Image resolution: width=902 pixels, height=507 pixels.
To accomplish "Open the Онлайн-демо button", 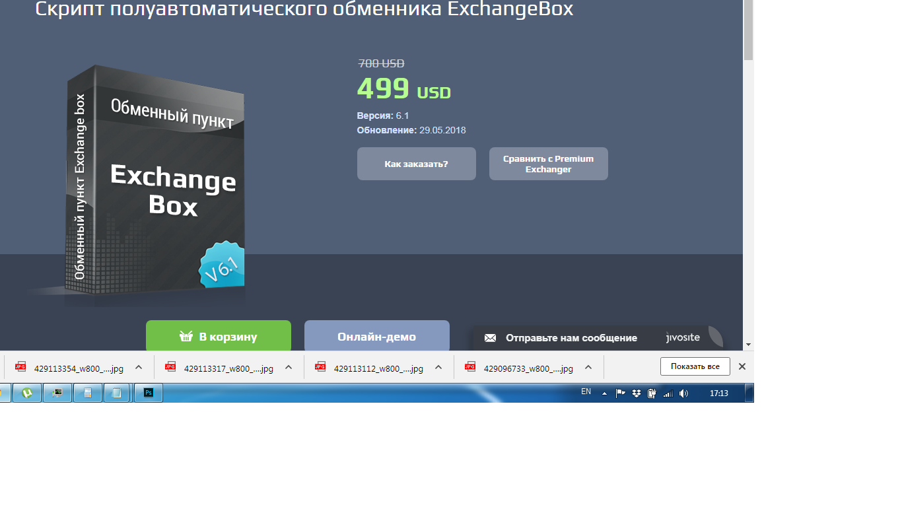I will (x=376, y=337).
